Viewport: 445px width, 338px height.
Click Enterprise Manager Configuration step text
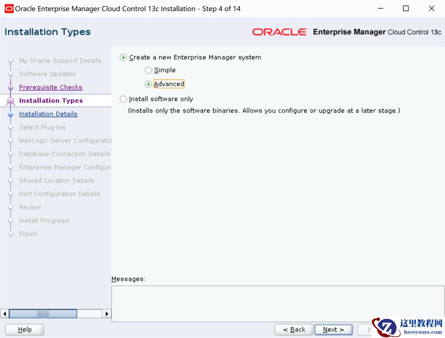pos(65,167)
